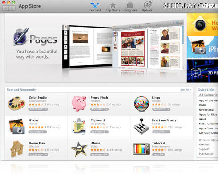Click the Lingo globe icon
This screenshot has height=176, width=218.
click(x=141, y=104)
